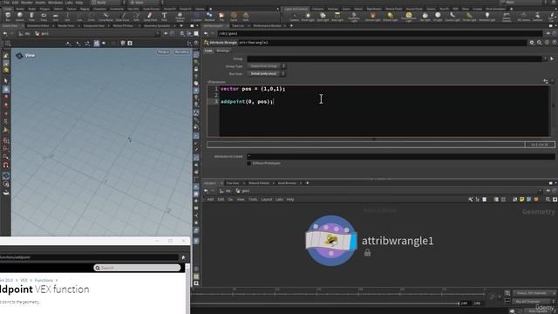
Task: Click the frame range slider below timeline
Action: (325, 304)
